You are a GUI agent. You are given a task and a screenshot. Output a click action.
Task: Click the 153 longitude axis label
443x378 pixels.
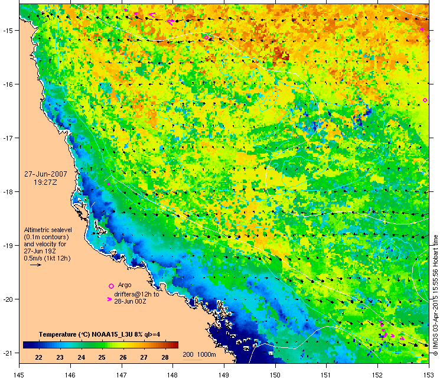point(429,374)
